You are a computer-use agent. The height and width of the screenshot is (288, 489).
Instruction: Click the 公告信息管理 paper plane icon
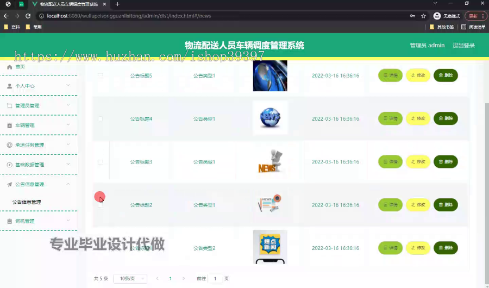tap(9, 184)
